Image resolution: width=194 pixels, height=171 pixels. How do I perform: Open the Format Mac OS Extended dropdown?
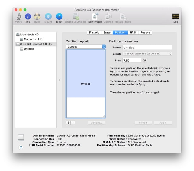[147, 54]
